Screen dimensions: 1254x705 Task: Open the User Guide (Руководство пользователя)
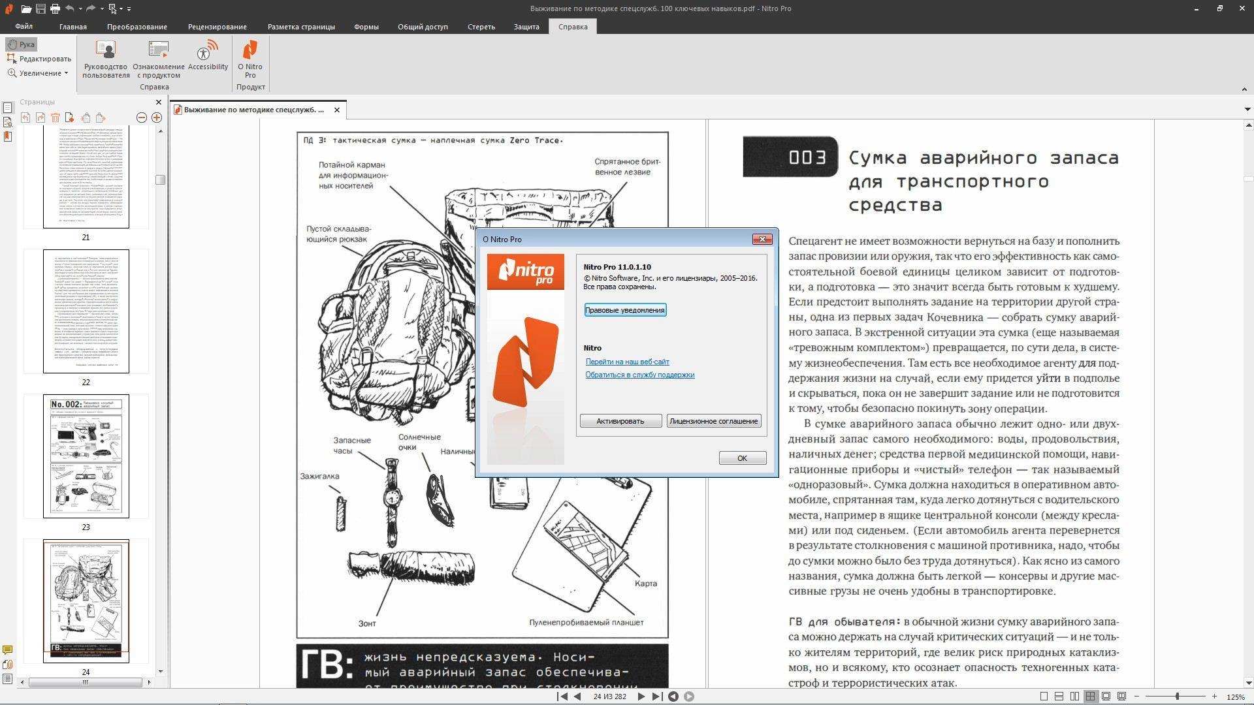tap(106, 59)
